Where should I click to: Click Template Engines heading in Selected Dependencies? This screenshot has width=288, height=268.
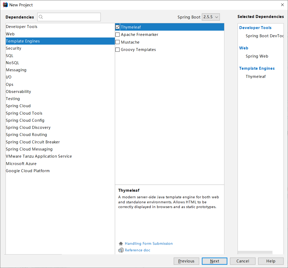[257, 68]
